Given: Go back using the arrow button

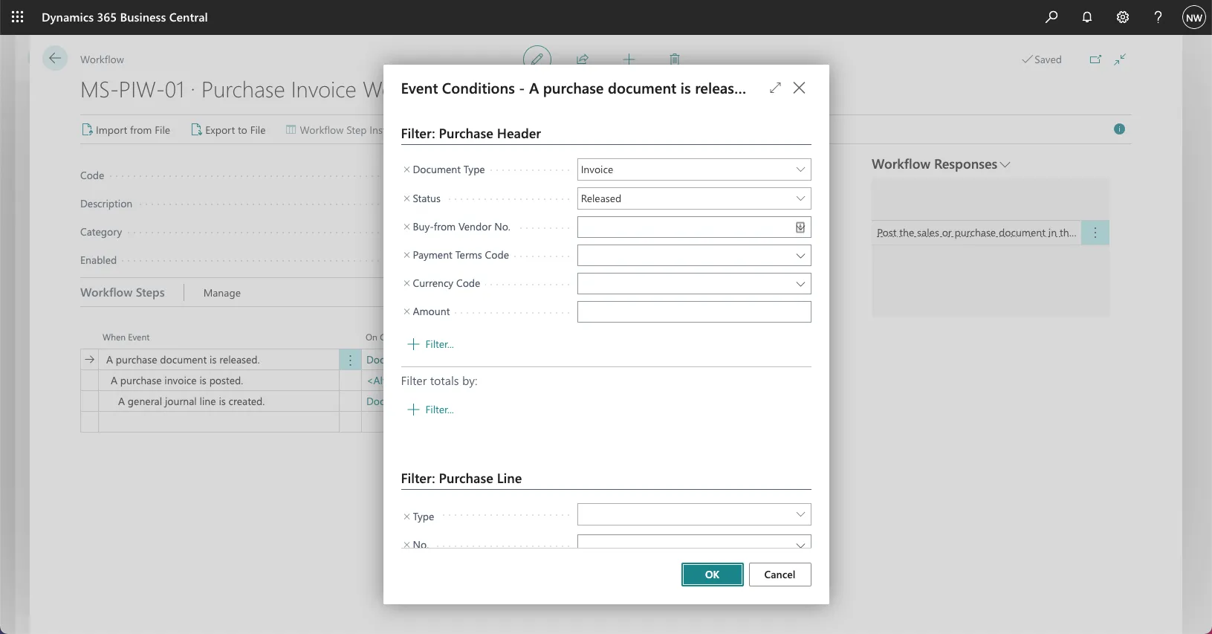Looking at the screenshot, I should point(55,59).
